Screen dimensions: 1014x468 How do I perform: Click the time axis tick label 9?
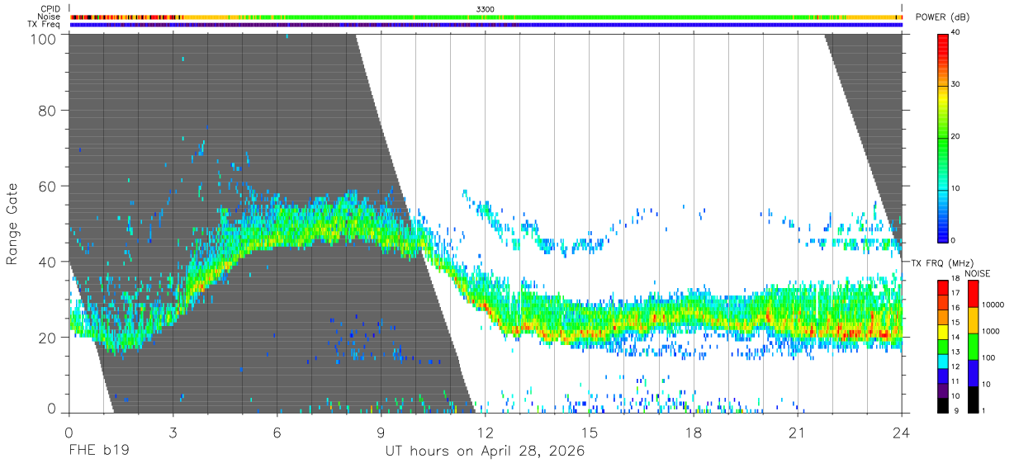point(381,432)
